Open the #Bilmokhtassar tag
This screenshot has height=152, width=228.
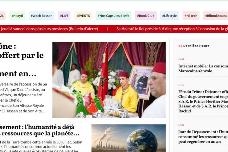pyautogui.click(x=216, y=16)
